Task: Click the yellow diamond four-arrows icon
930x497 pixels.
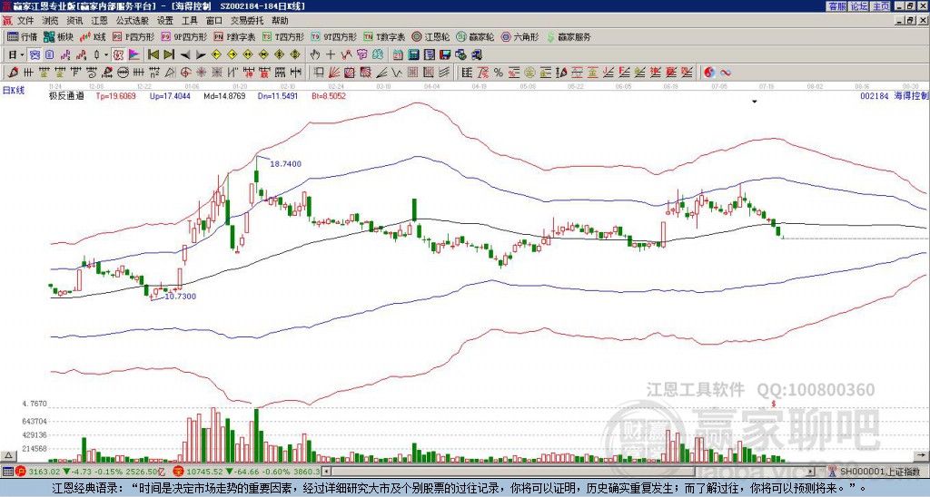Action: pyautogui.click(x=295, y=55)
